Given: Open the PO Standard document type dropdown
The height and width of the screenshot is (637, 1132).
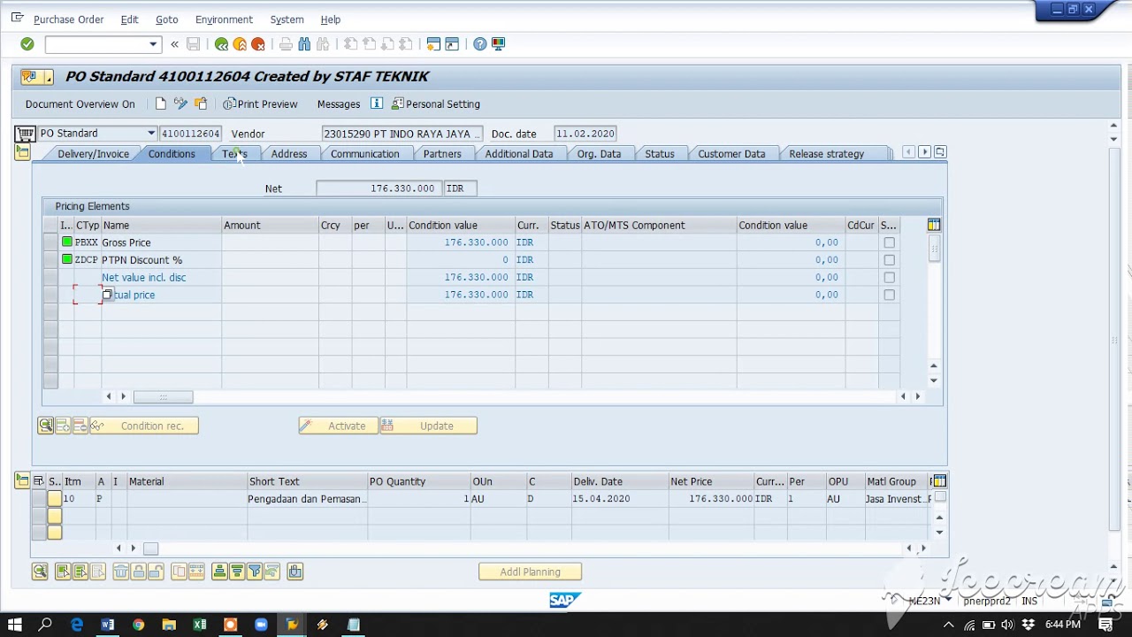Looking at the screenshot, I should point(151,134).
